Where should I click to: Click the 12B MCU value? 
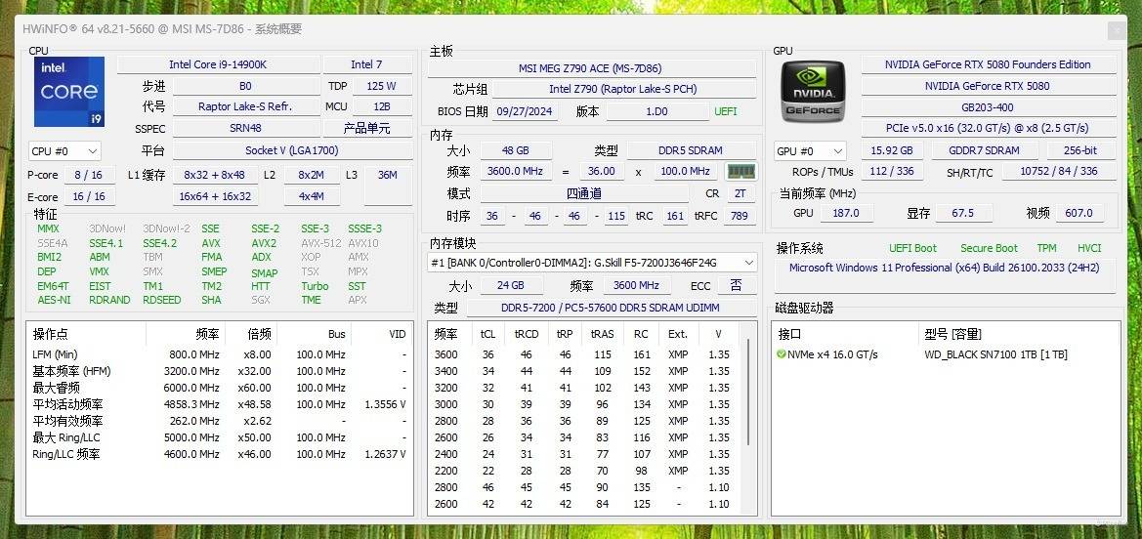point(382,106)
